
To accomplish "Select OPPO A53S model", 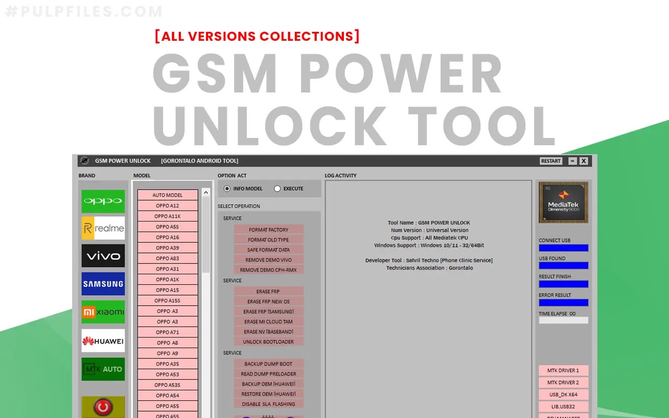I will pos(168,385).
